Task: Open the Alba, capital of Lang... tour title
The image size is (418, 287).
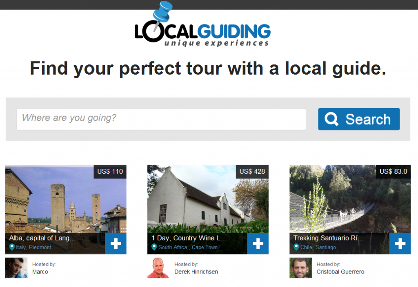Action: [x=42, y=238]
